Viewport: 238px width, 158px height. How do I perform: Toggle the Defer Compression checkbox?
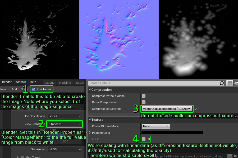143,102
